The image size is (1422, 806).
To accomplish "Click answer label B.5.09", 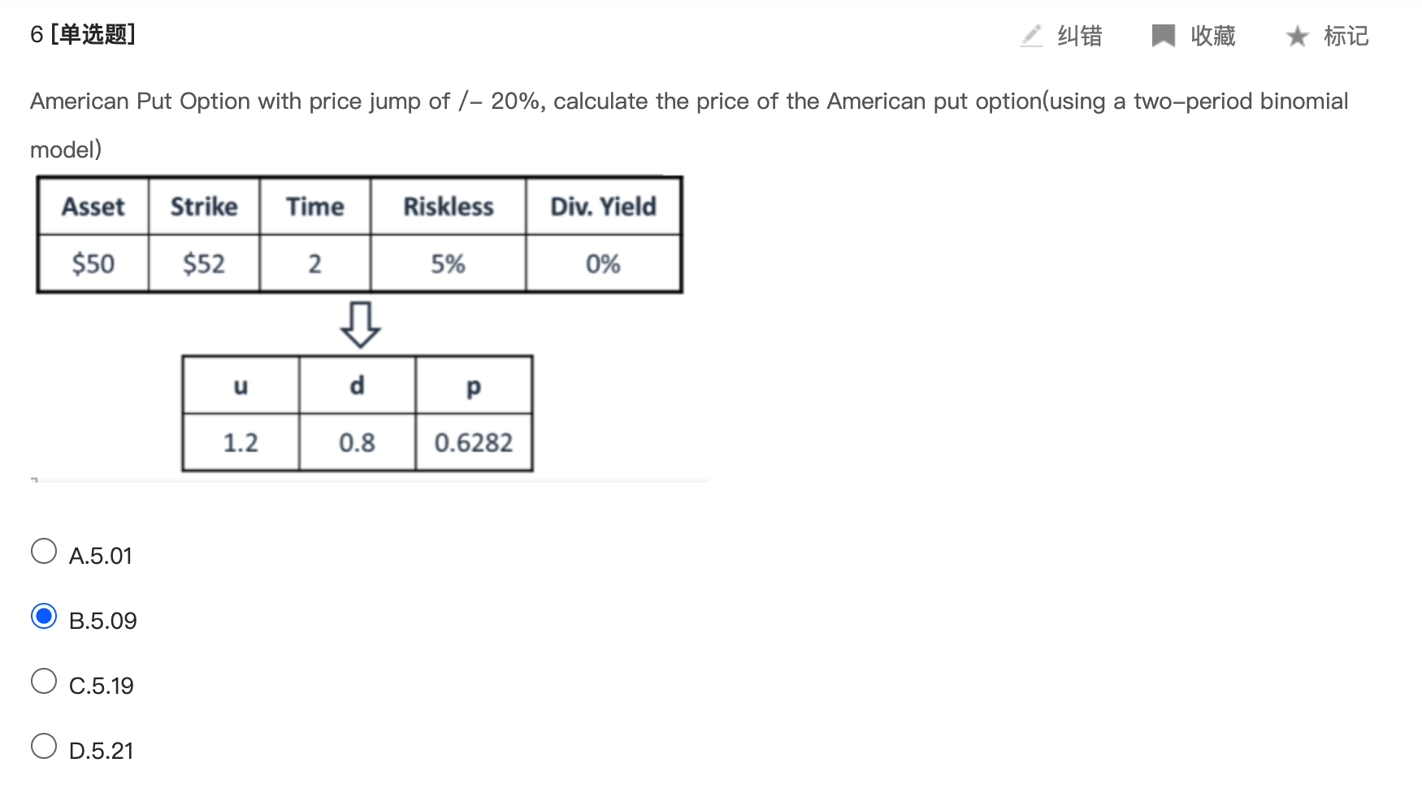I will 103,621.
